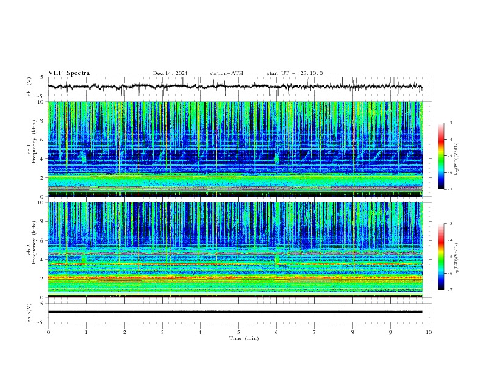The height and width of the screenshot is (373, 483).
Task: Click the "7" tick on the time axis
Action: [315, 332]
